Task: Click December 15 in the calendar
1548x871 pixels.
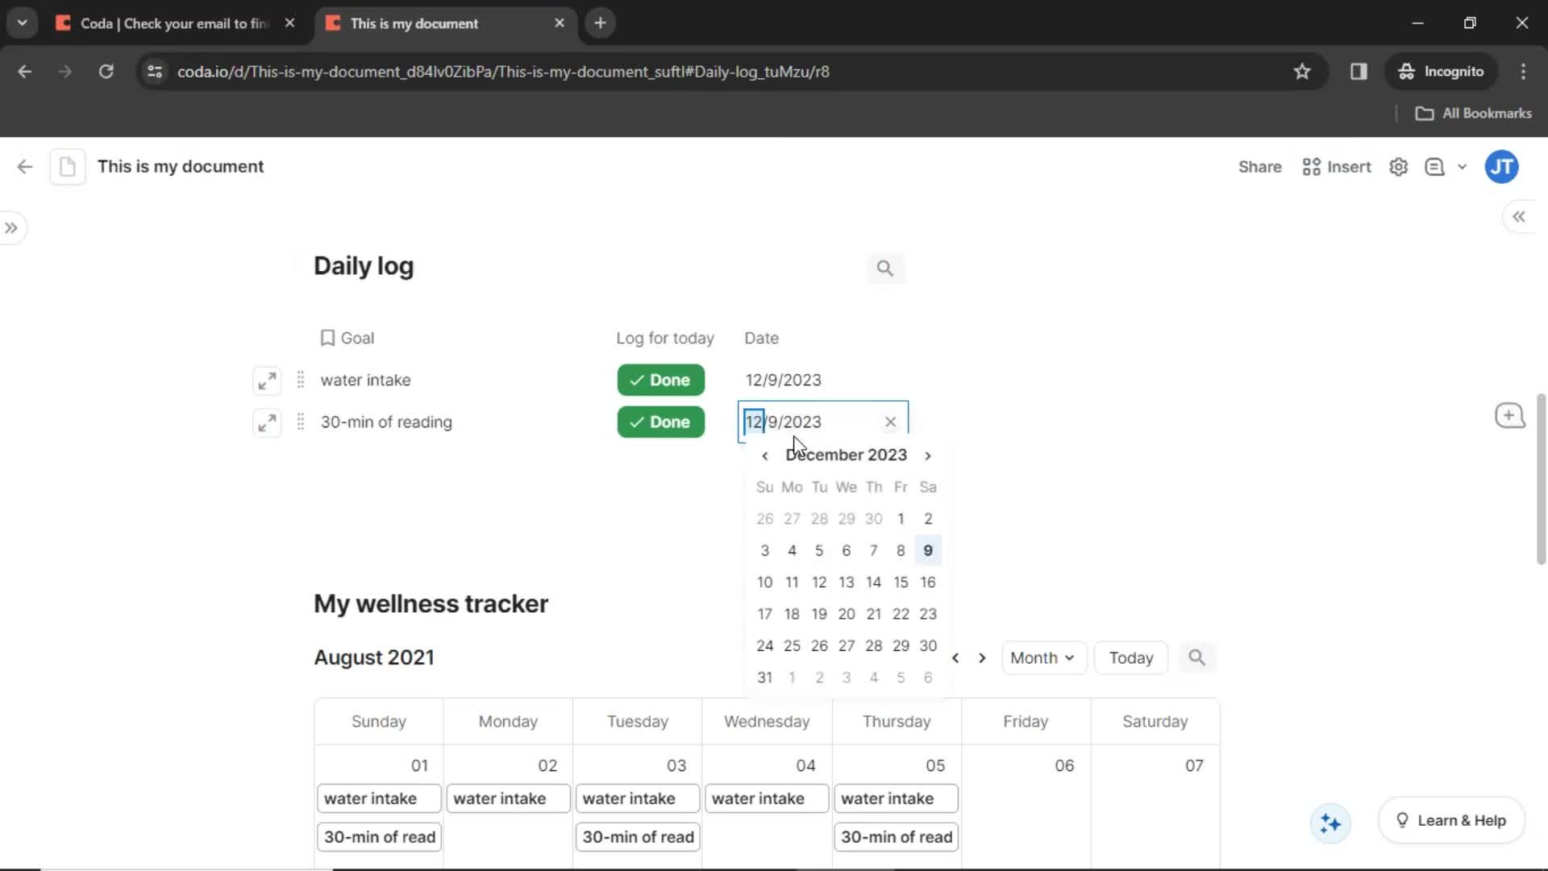Action: 901,581
